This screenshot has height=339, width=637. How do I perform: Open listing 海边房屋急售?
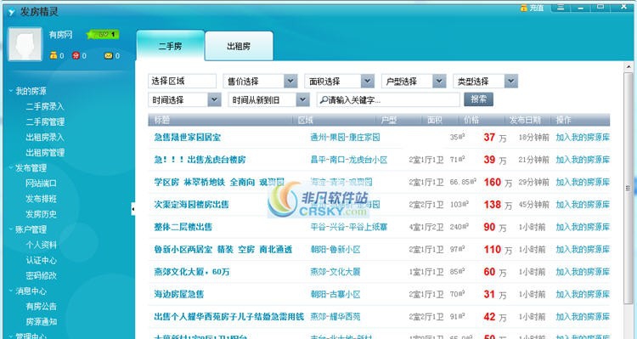coord(178,294)
